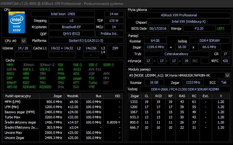Click the Mnożnik column header
This screenshot has width=233, height=145.
point(73,96)
